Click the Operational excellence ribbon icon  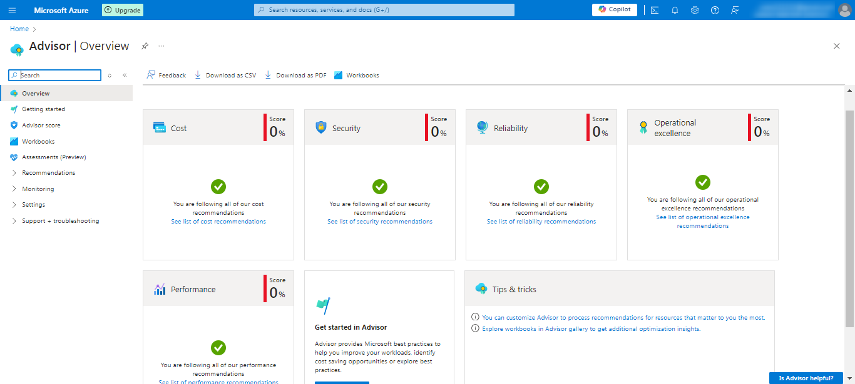coord(643,127)
